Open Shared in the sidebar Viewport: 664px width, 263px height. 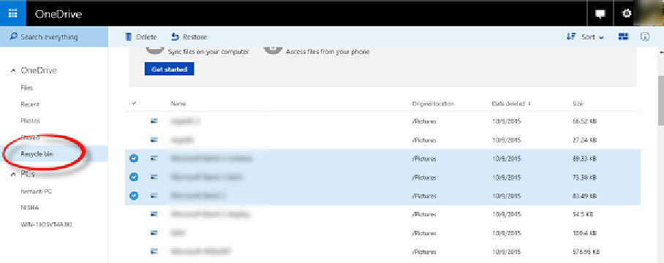pos(30,137)
